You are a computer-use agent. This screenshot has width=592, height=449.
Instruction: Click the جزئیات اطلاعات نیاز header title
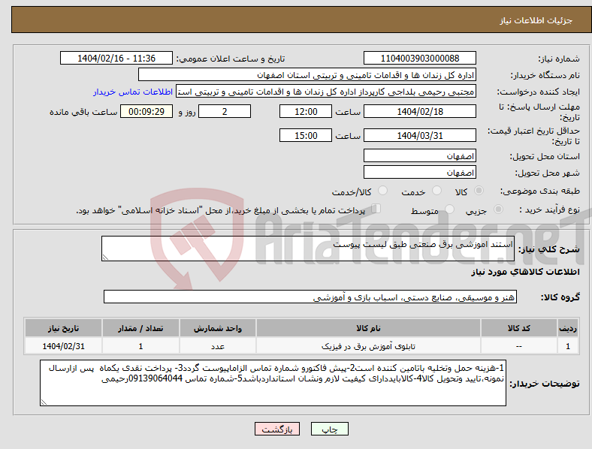[x=536, y=20]
